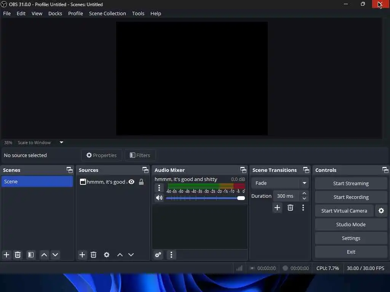Add a new source with plus icon
Screen dimensions: 390x292
[82, 255]
